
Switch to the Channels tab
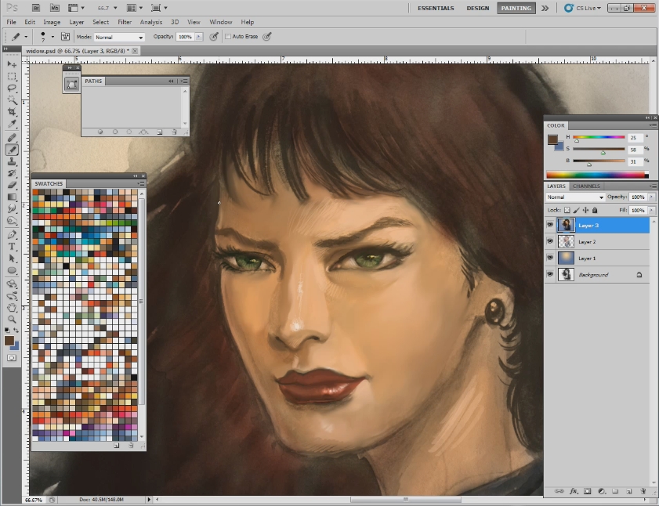coord(585,186)
